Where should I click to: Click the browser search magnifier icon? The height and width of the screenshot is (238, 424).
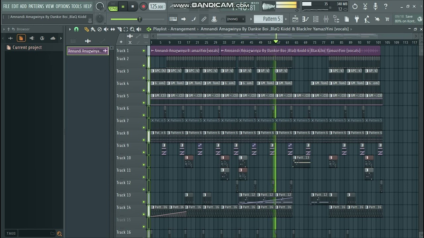(x=59, y=233)
